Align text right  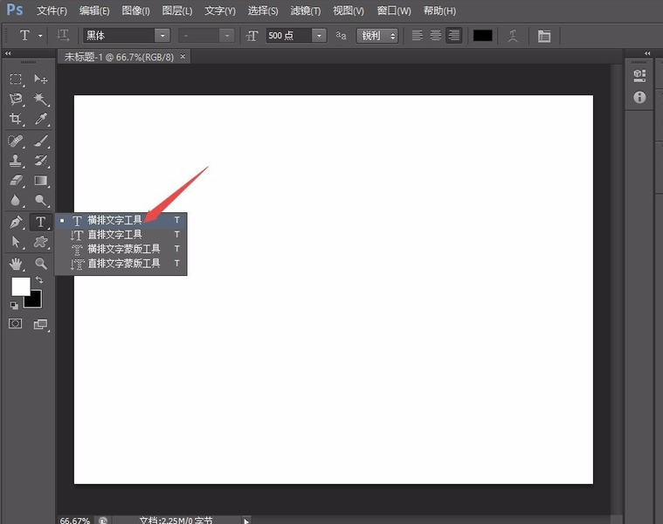pos(453,36)
